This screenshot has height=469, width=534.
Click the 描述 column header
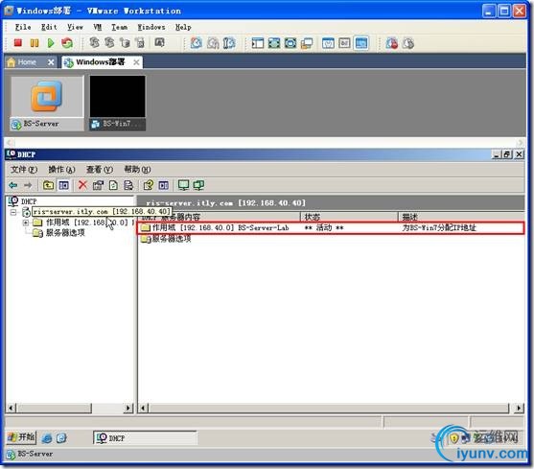pos(461,217)
